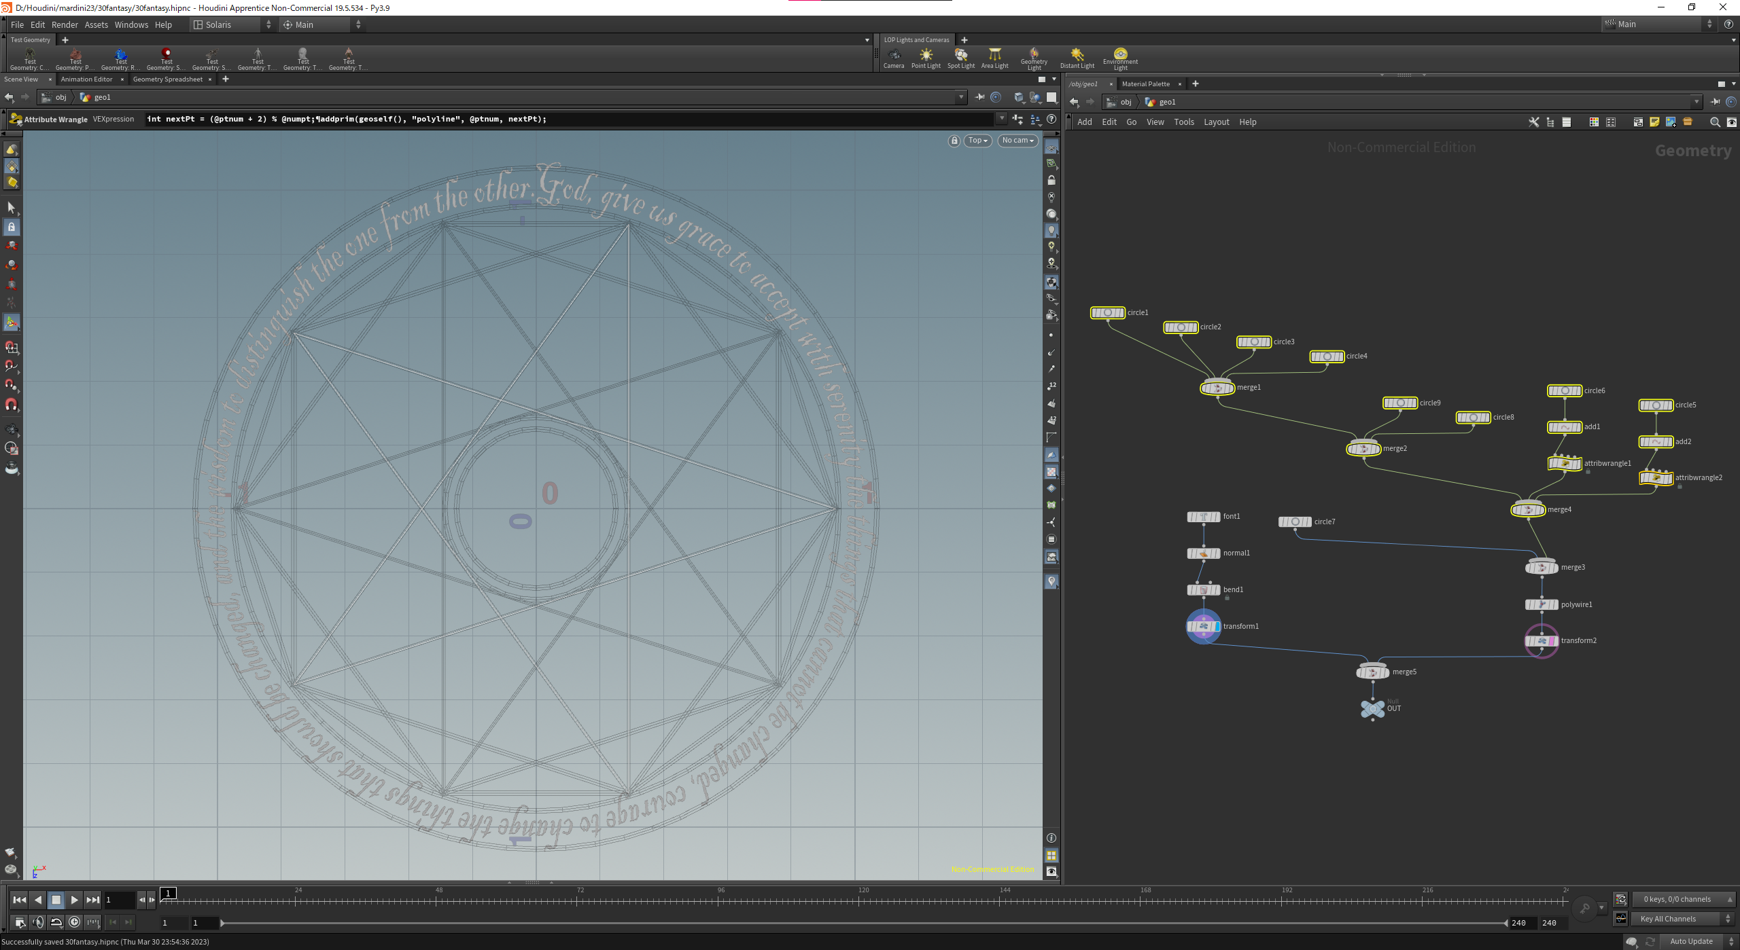Set keyframe with the key button

pyautogui.click(x=1584, y=908)
